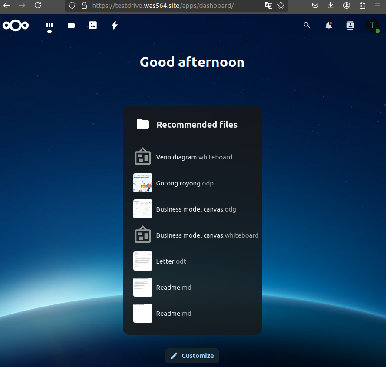
Task: Click the tracking protection shield icon
Action: (x=72, y=5)
